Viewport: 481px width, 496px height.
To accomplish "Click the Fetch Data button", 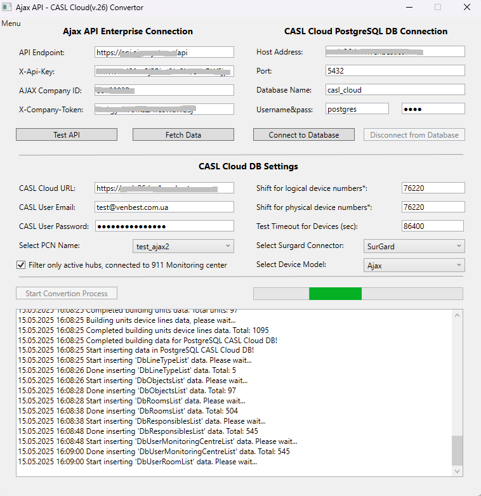I will pos(183,134).
